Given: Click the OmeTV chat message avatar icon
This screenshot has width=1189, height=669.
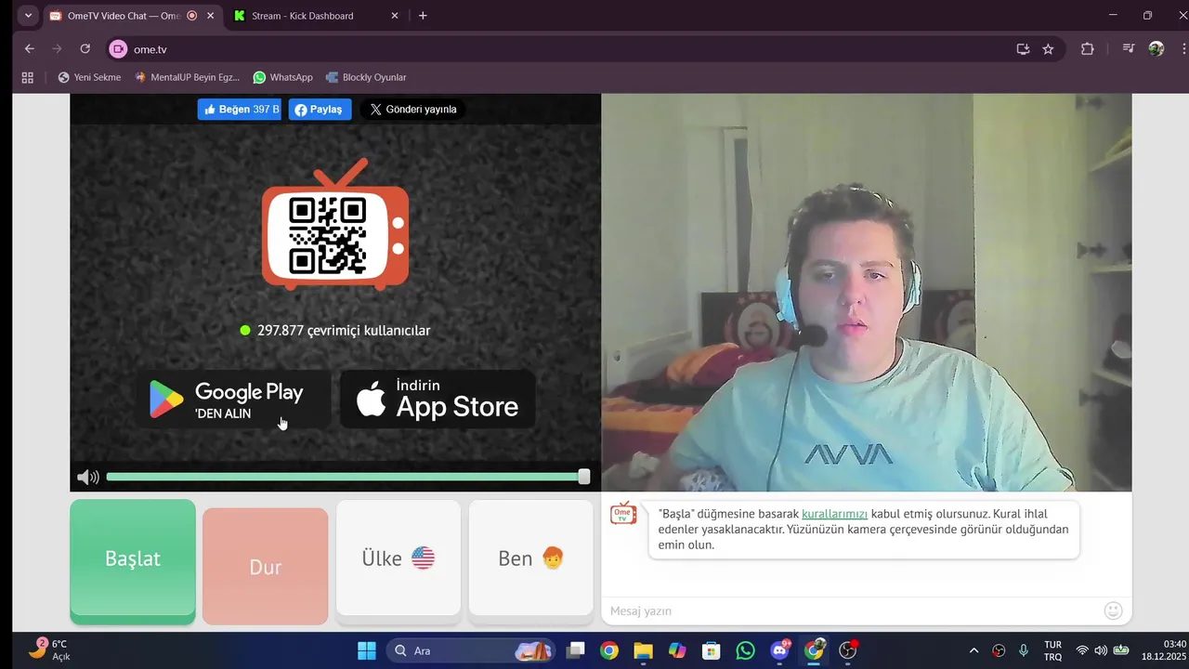Looking at the screenshot, I should coord(623,513).
